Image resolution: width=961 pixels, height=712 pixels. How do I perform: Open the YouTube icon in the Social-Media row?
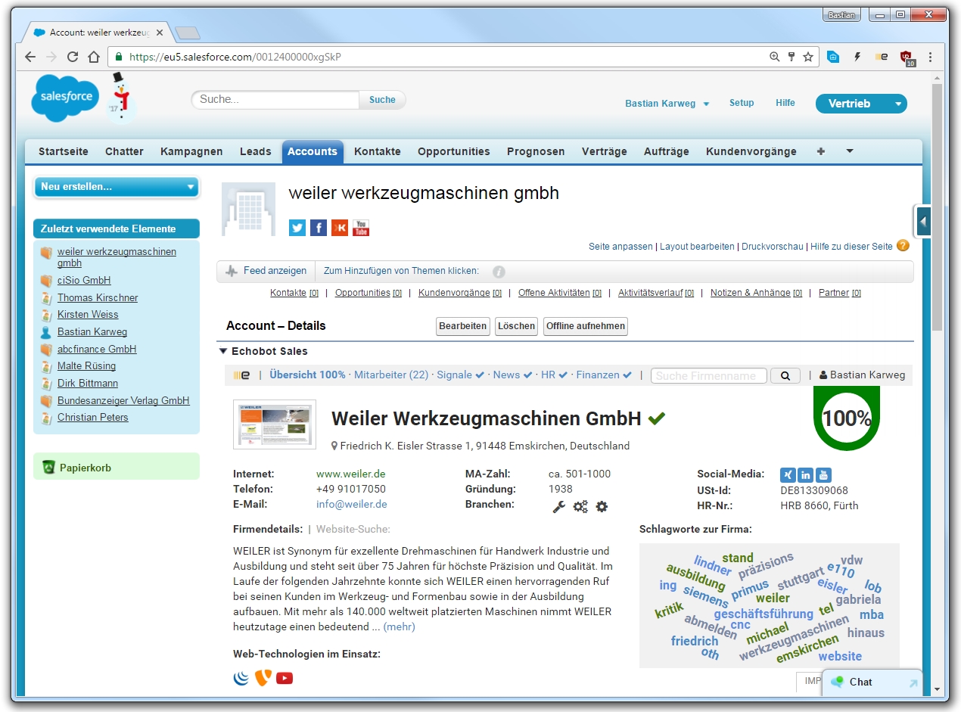tap(823, 475)
